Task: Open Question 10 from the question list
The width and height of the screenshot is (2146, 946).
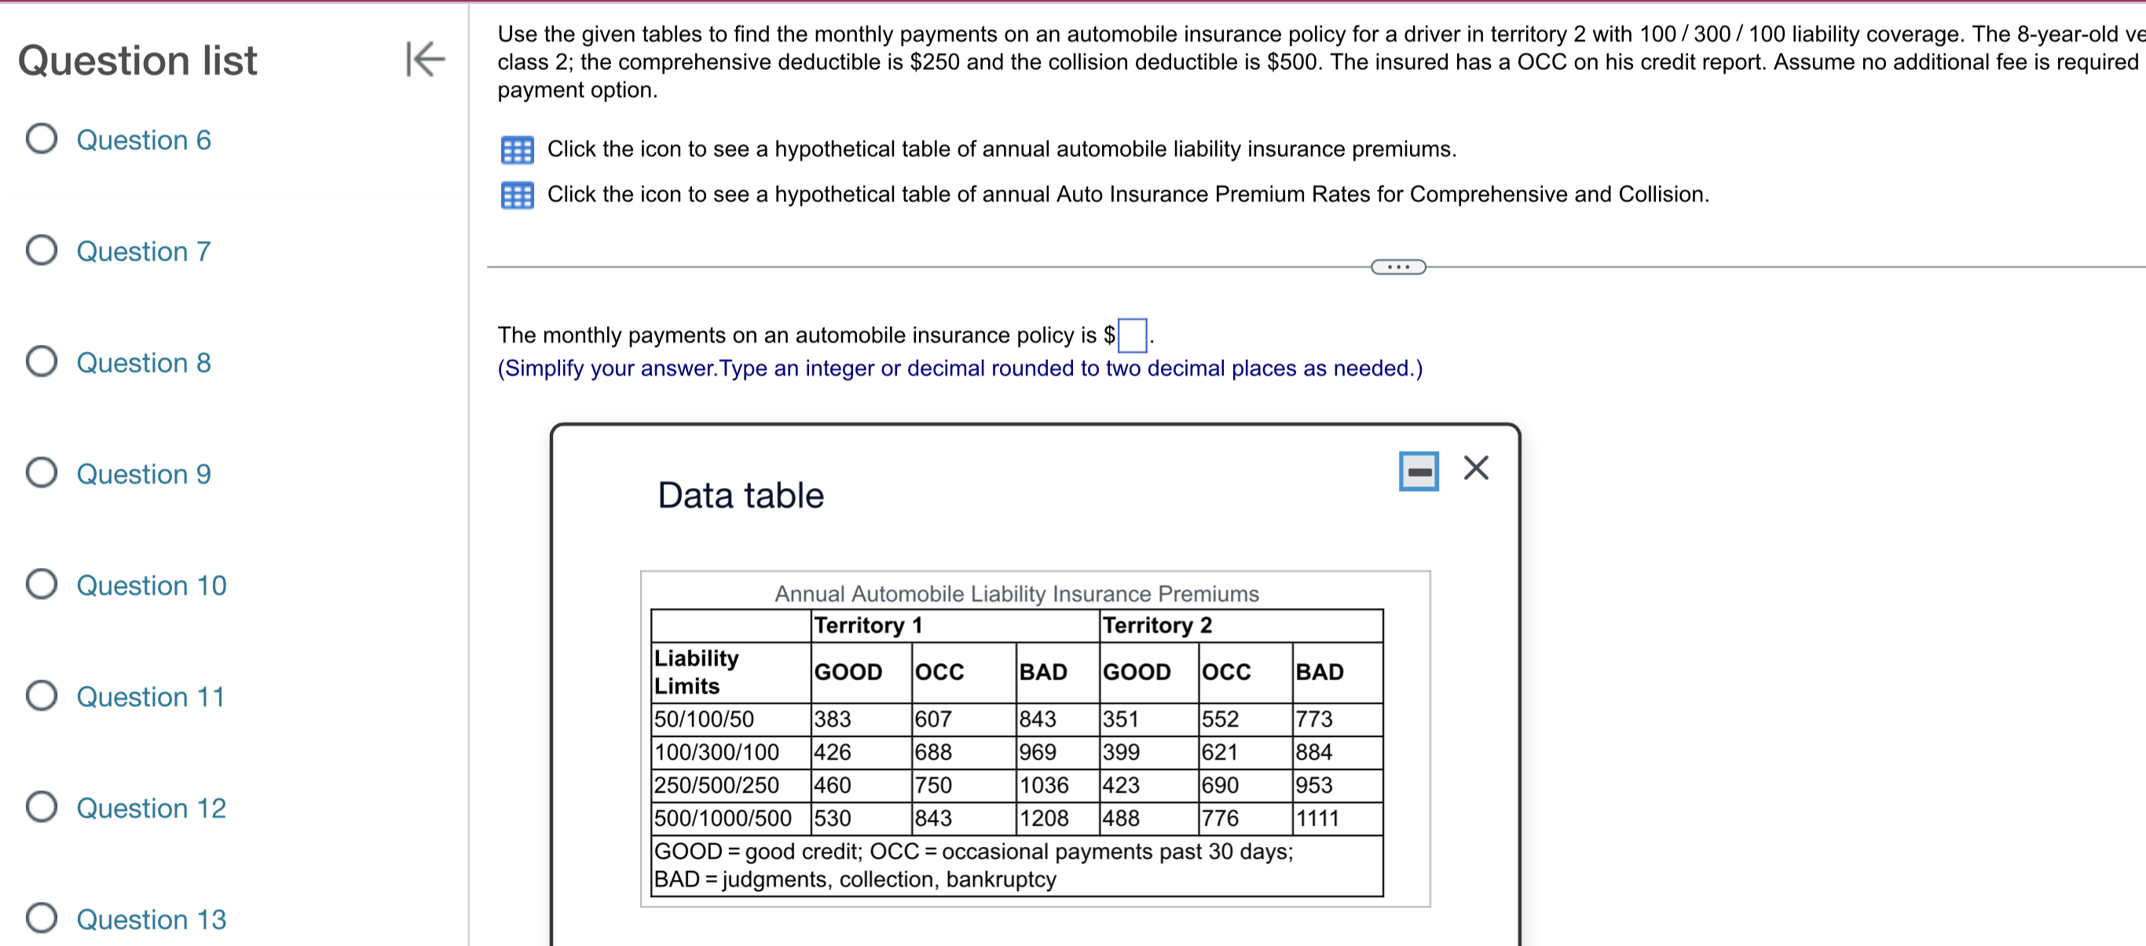Action: (150, 585)
